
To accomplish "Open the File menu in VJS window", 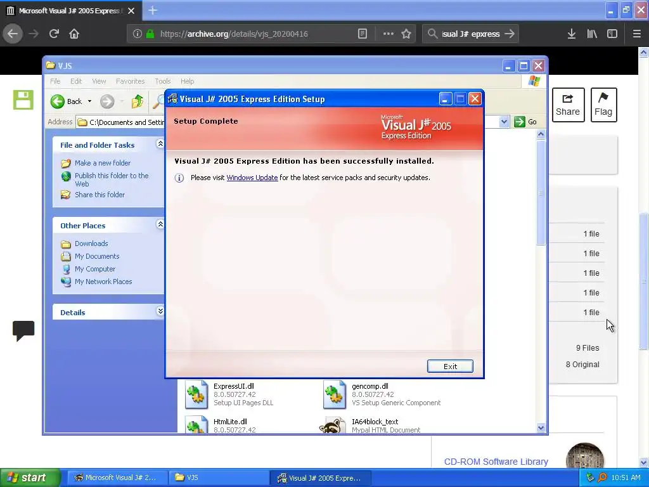I will pos(55,81).
